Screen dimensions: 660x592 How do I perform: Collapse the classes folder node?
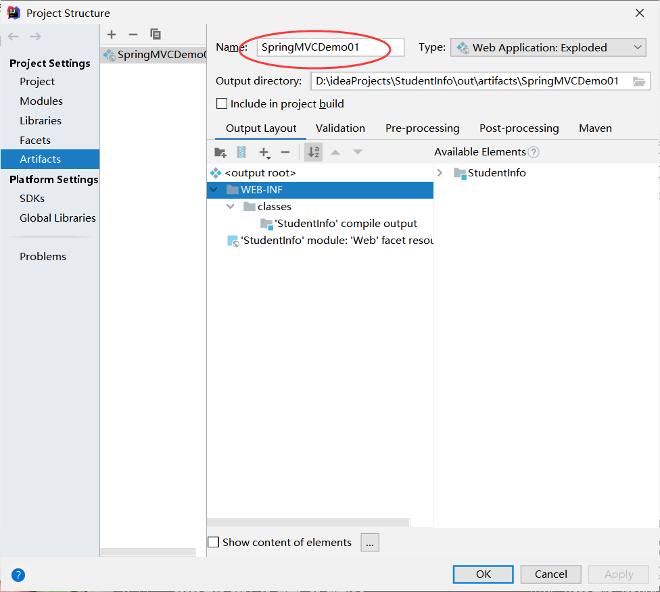(230, 207)
